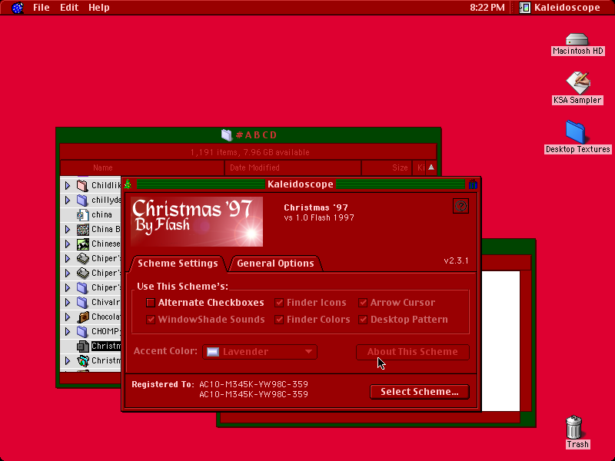Click the Christmas '97 By Flash banner image
615x461 pixels.
[197, 221]
